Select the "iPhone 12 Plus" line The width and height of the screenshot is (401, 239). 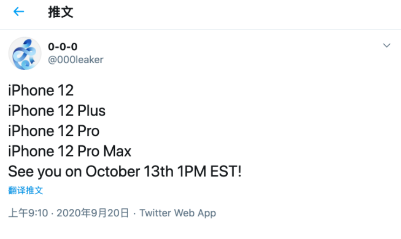coord(57,111)
